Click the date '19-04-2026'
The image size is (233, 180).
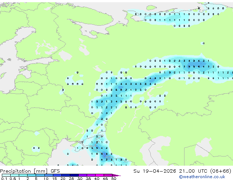[159, 171]
